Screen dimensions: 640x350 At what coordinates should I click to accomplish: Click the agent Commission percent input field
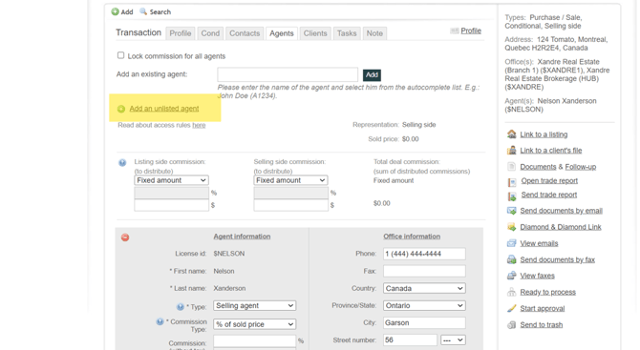coord(255,341)
